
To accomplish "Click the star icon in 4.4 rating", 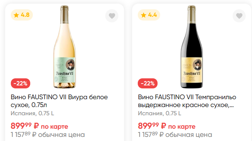I will point(143,15).
